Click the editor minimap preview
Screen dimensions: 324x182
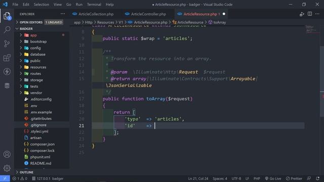point(312,29)
